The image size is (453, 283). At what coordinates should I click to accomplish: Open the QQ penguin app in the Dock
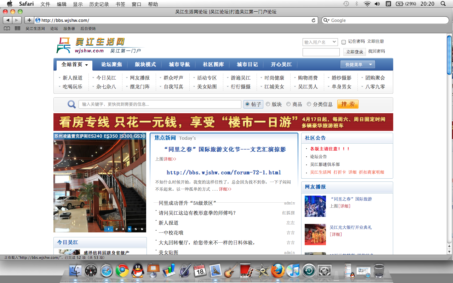(x=137, y=271)
